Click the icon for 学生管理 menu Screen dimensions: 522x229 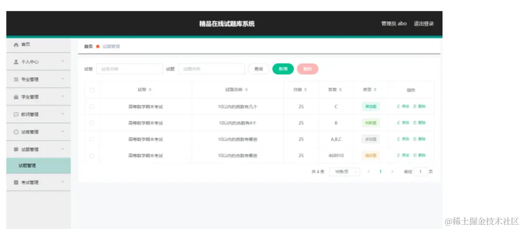click(16, 97)
